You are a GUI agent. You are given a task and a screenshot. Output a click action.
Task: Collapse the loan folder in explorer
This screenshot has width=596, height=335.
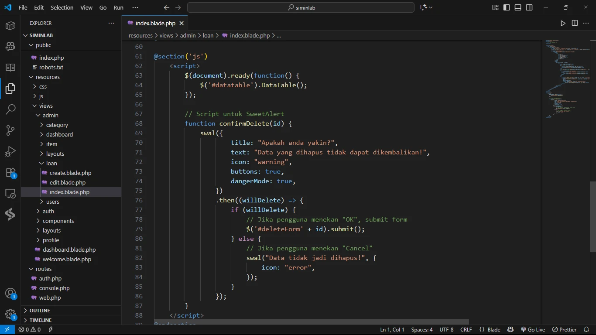[51, 163]
